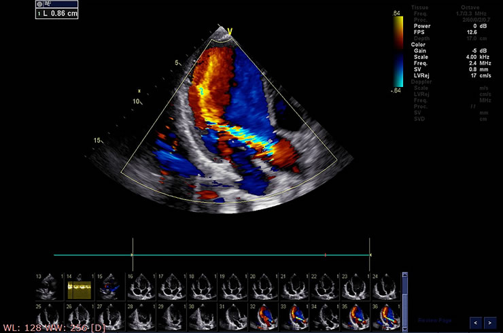503x333 pixels.
Task: Select highlighted yellow thumbnail 14
Action: click(x=79, y=287)
